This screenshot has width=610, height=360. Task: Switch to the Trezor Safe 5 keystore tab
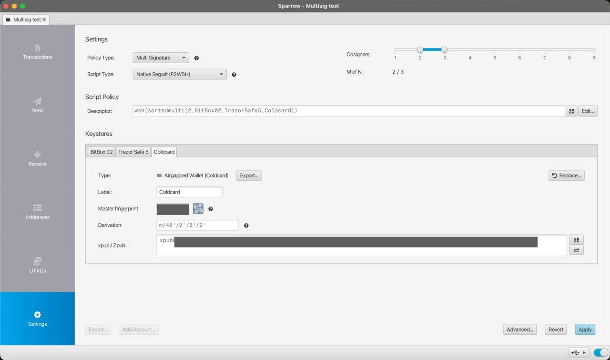click(x=132, y=152)
